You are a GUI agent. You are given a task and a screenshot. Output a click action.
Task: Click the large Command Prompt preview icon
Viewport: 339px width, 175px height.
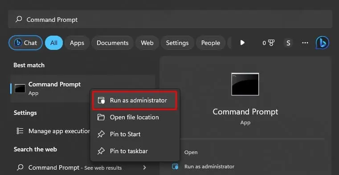[x=245, y=84]
